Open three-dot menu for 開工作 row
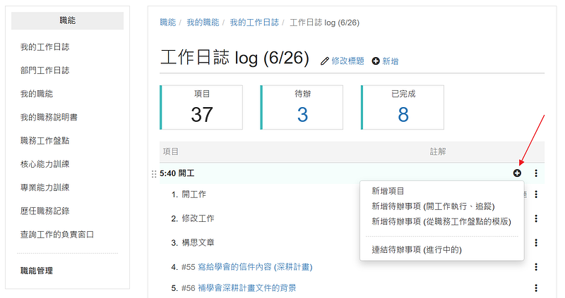The width and height of the screenshot is (565, 298). (536, 194)
